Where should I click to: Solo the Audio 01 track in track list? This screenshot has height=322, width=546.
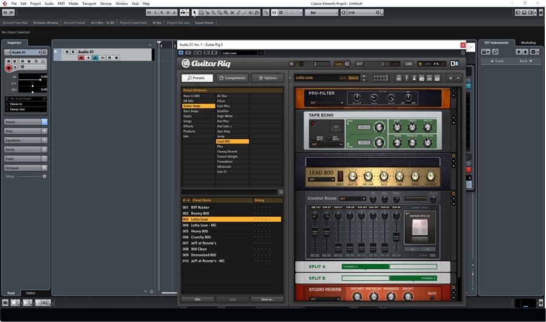click(x=73, y=52)
